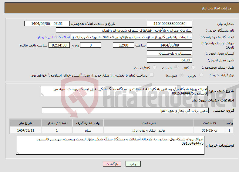
Task: Click the توضیحات خریدار textarea
Action: (x=110, y=145)
